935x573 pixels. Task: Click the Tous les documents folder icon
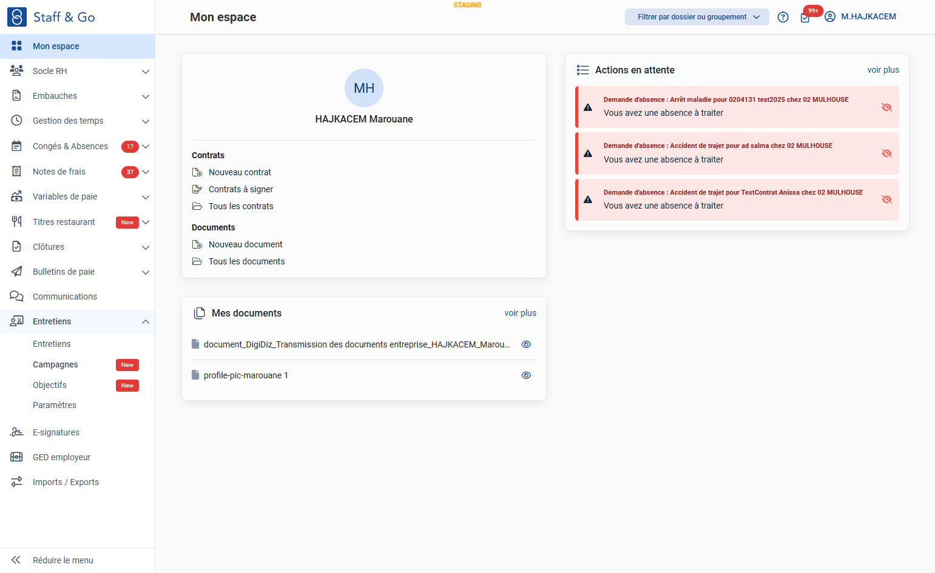197,261
